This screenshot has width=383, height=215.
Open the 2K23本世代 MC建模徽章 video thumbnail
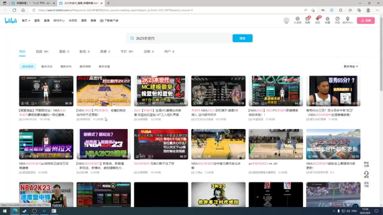point(161,91)
